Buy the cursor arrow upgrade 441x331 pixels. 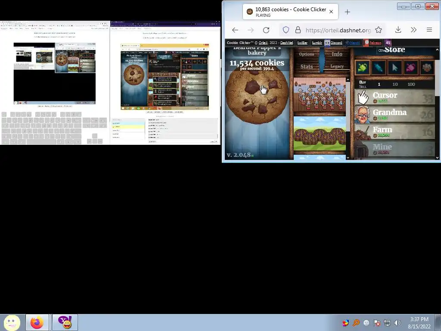click(394, 68)
